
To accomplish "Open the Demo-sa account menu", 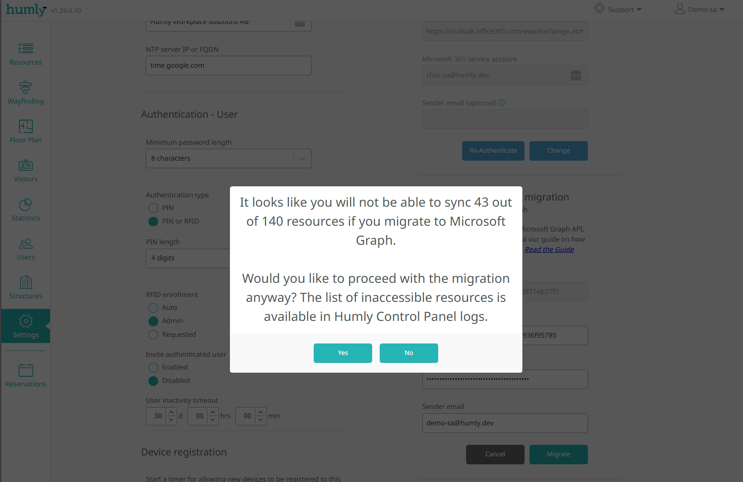I will pos(700,9).
